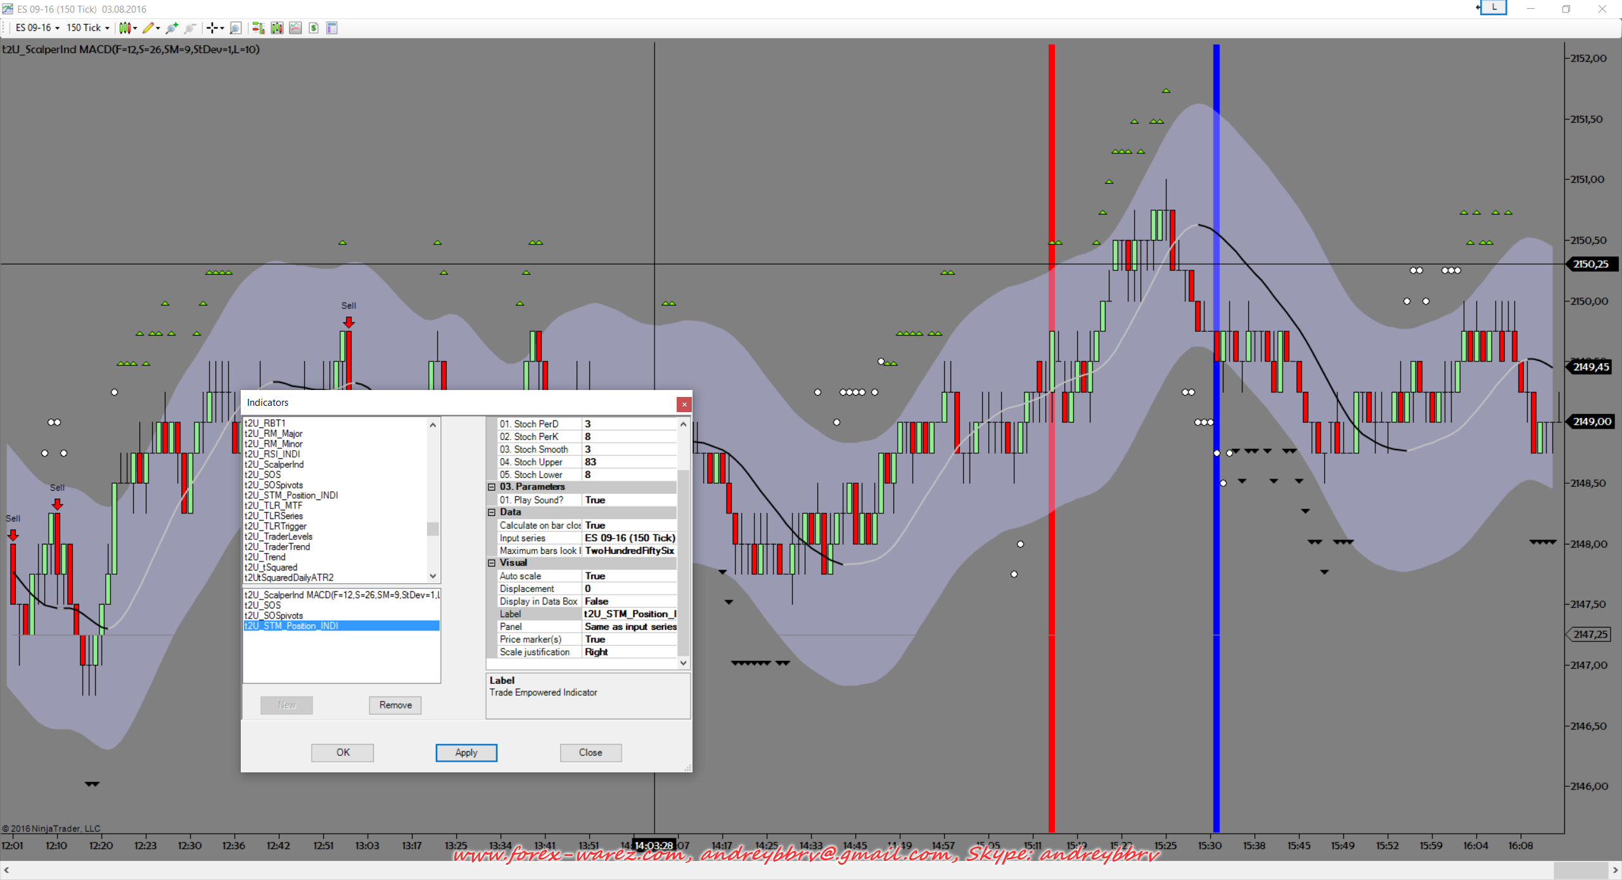Select t2U_TraderLevels in the indicator list
Screen dimensions: 1622x880
coord(279,536)
